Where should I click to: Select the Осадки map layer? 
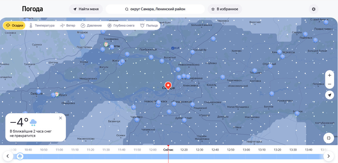[x=14, y=25]
